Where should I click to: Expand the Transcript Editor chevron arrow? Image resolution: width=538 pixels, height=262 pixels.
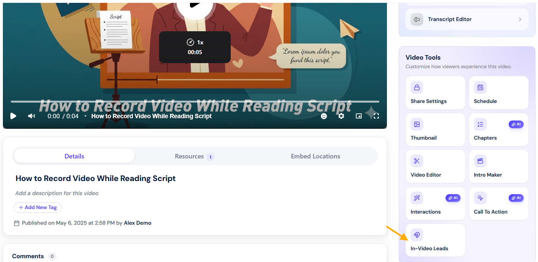(520, 19)
